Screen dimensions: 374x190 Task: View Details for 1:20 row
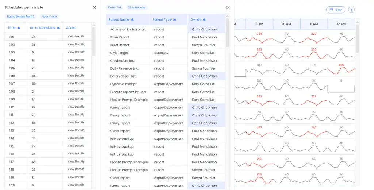click(76, 185)
